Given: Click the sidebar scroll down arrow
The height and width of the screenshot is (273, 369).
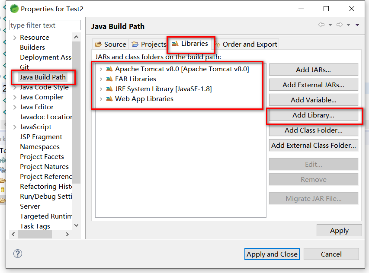Looking at the screenshot, I should point(76,225).
